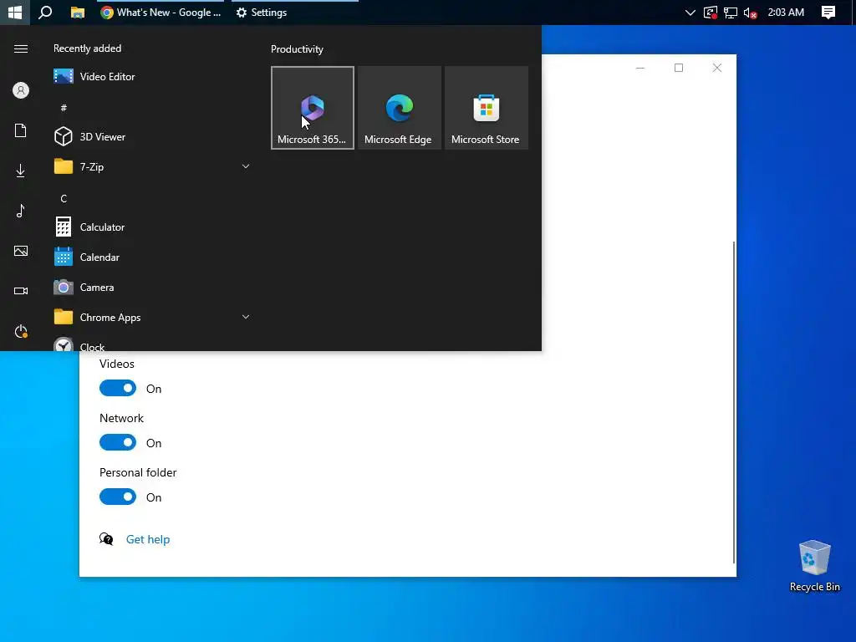856x642 pixels.
Task: Click the Power icon in Start sidebar
Action: 21,331
